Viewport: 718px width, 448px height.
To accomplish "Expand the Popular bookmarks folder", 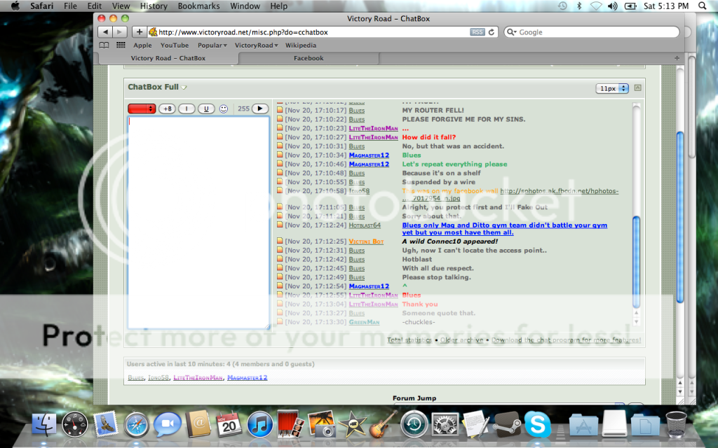I will [x=212, y=45].
